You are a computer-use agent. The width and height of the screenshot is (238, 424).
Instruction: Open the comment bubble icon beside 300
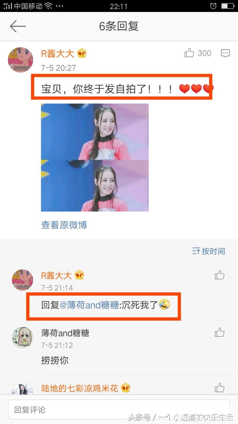(x=225, y=53)
